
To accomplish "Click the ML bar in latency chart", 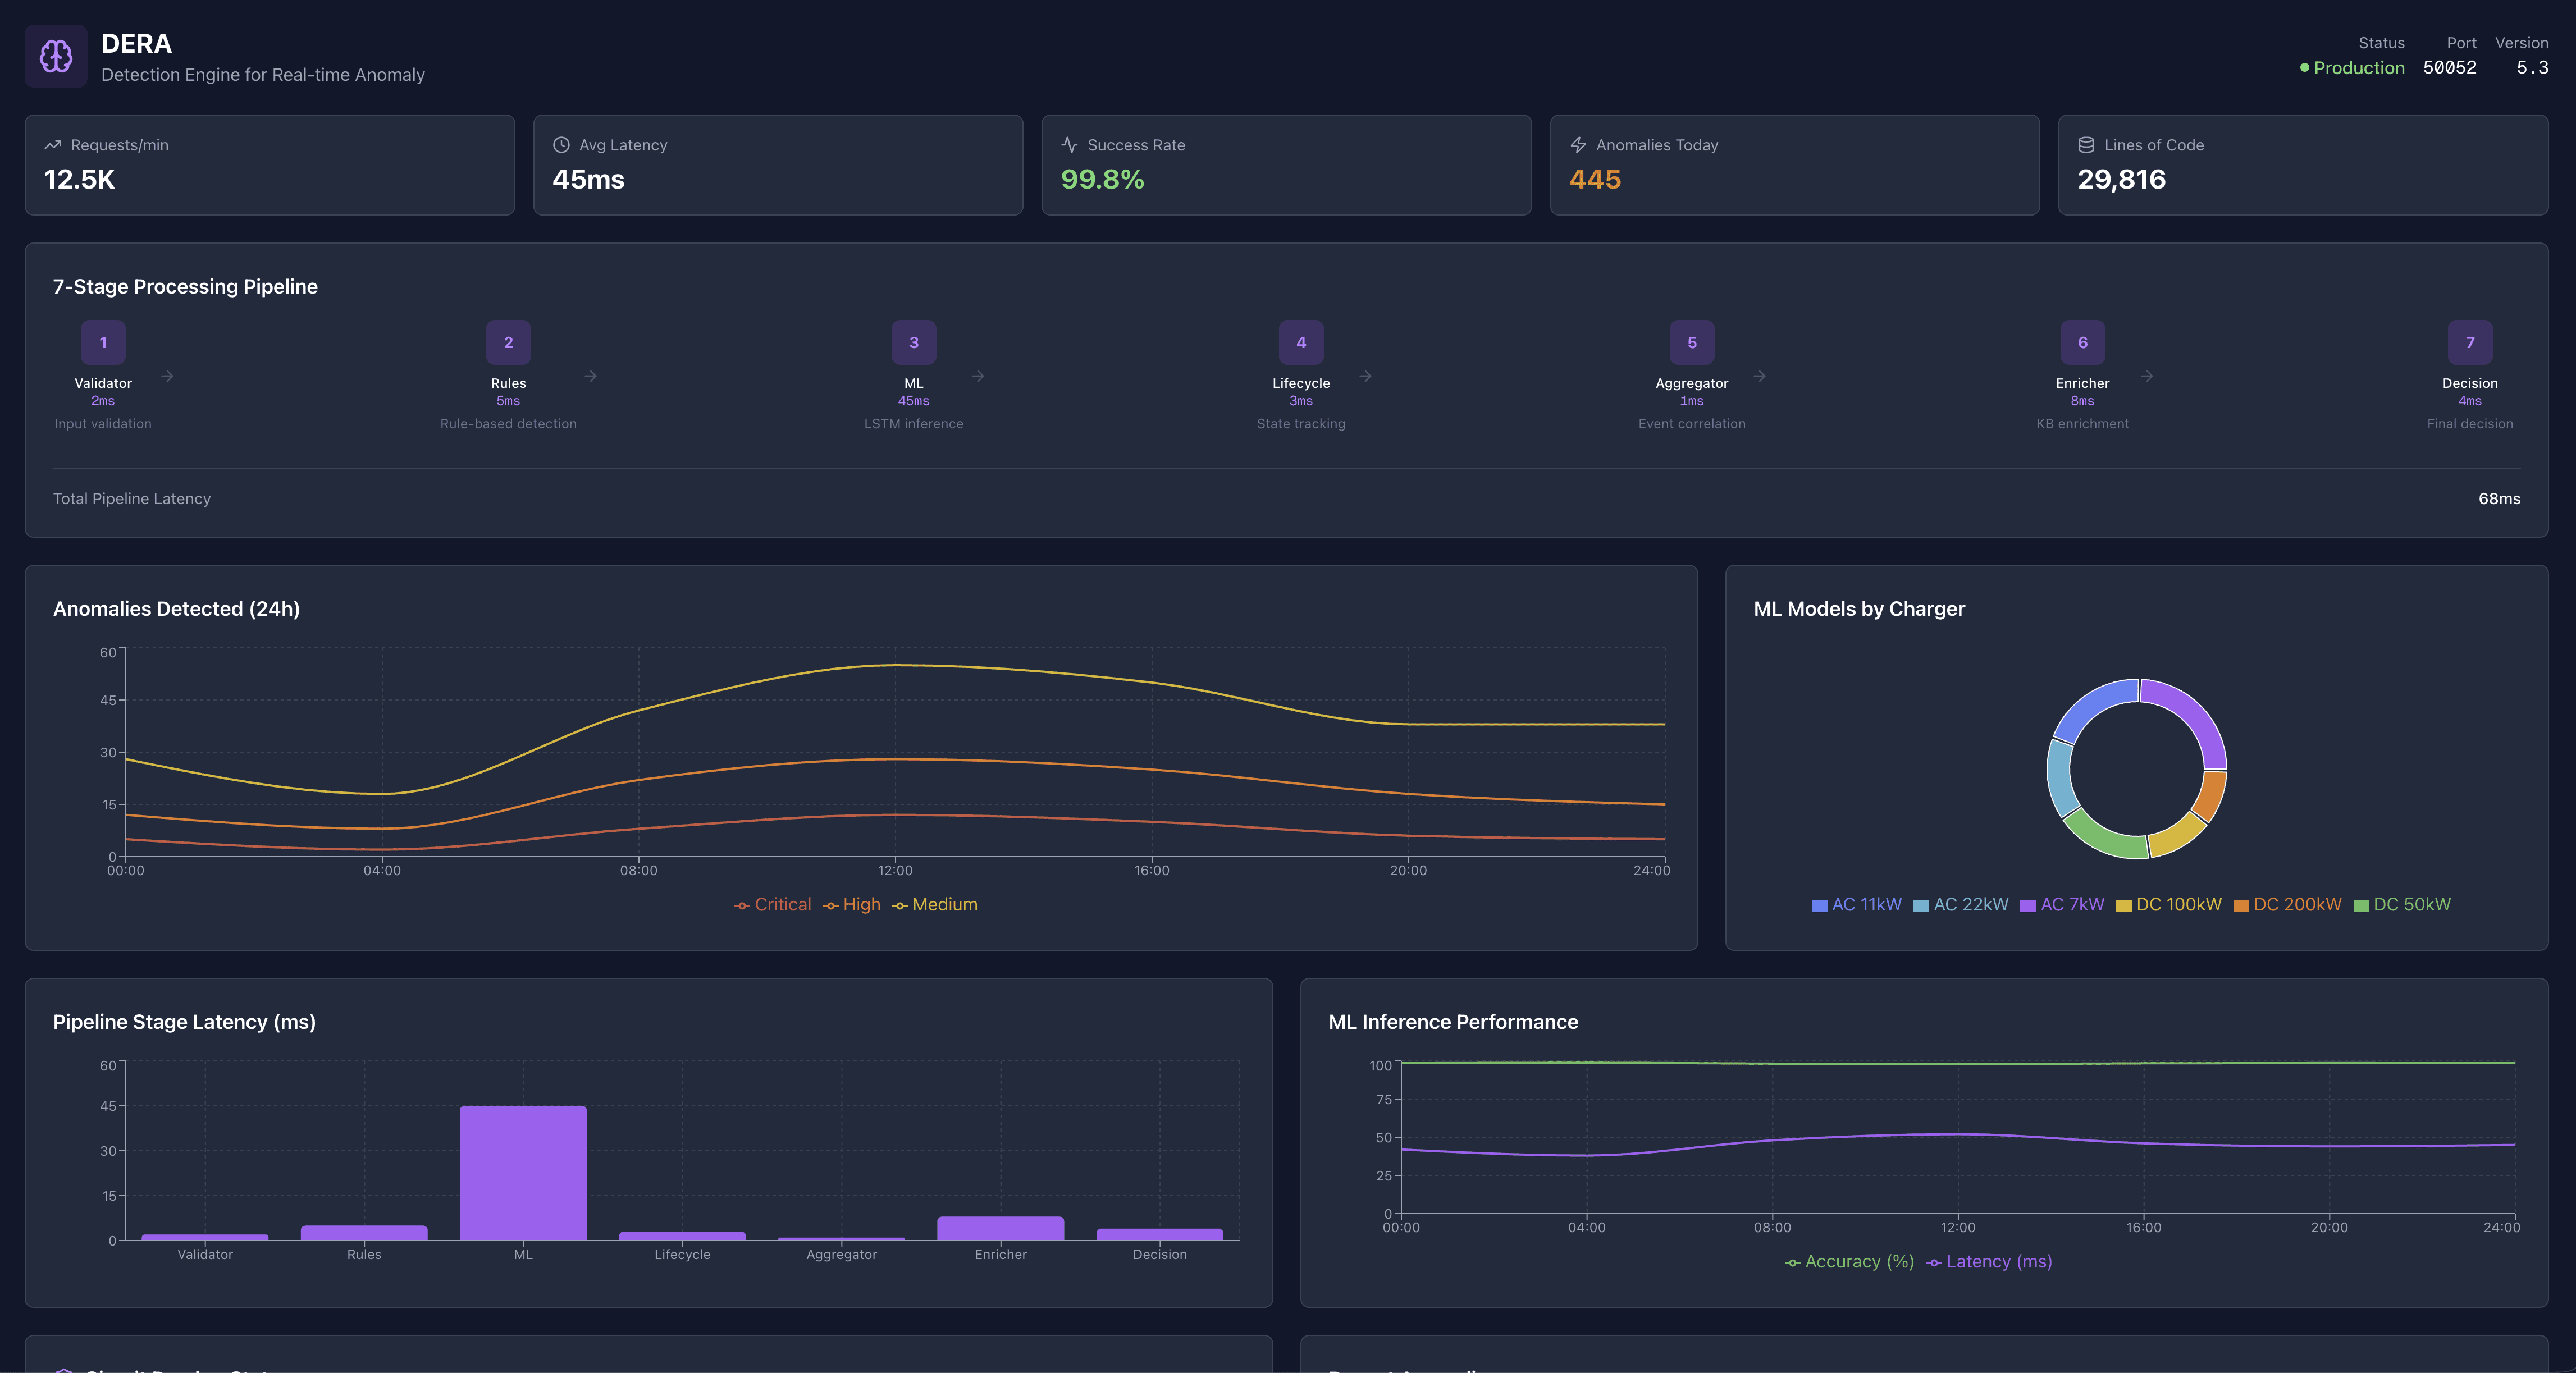I will click(523, 1172).
